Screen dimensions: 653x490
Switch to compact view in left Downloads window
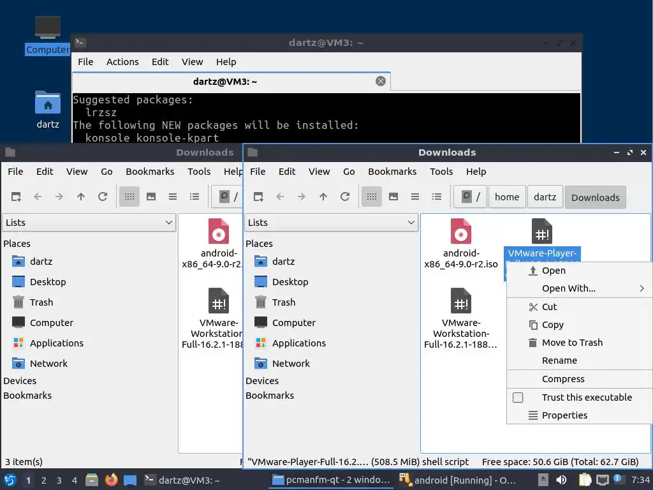[172, 197]
